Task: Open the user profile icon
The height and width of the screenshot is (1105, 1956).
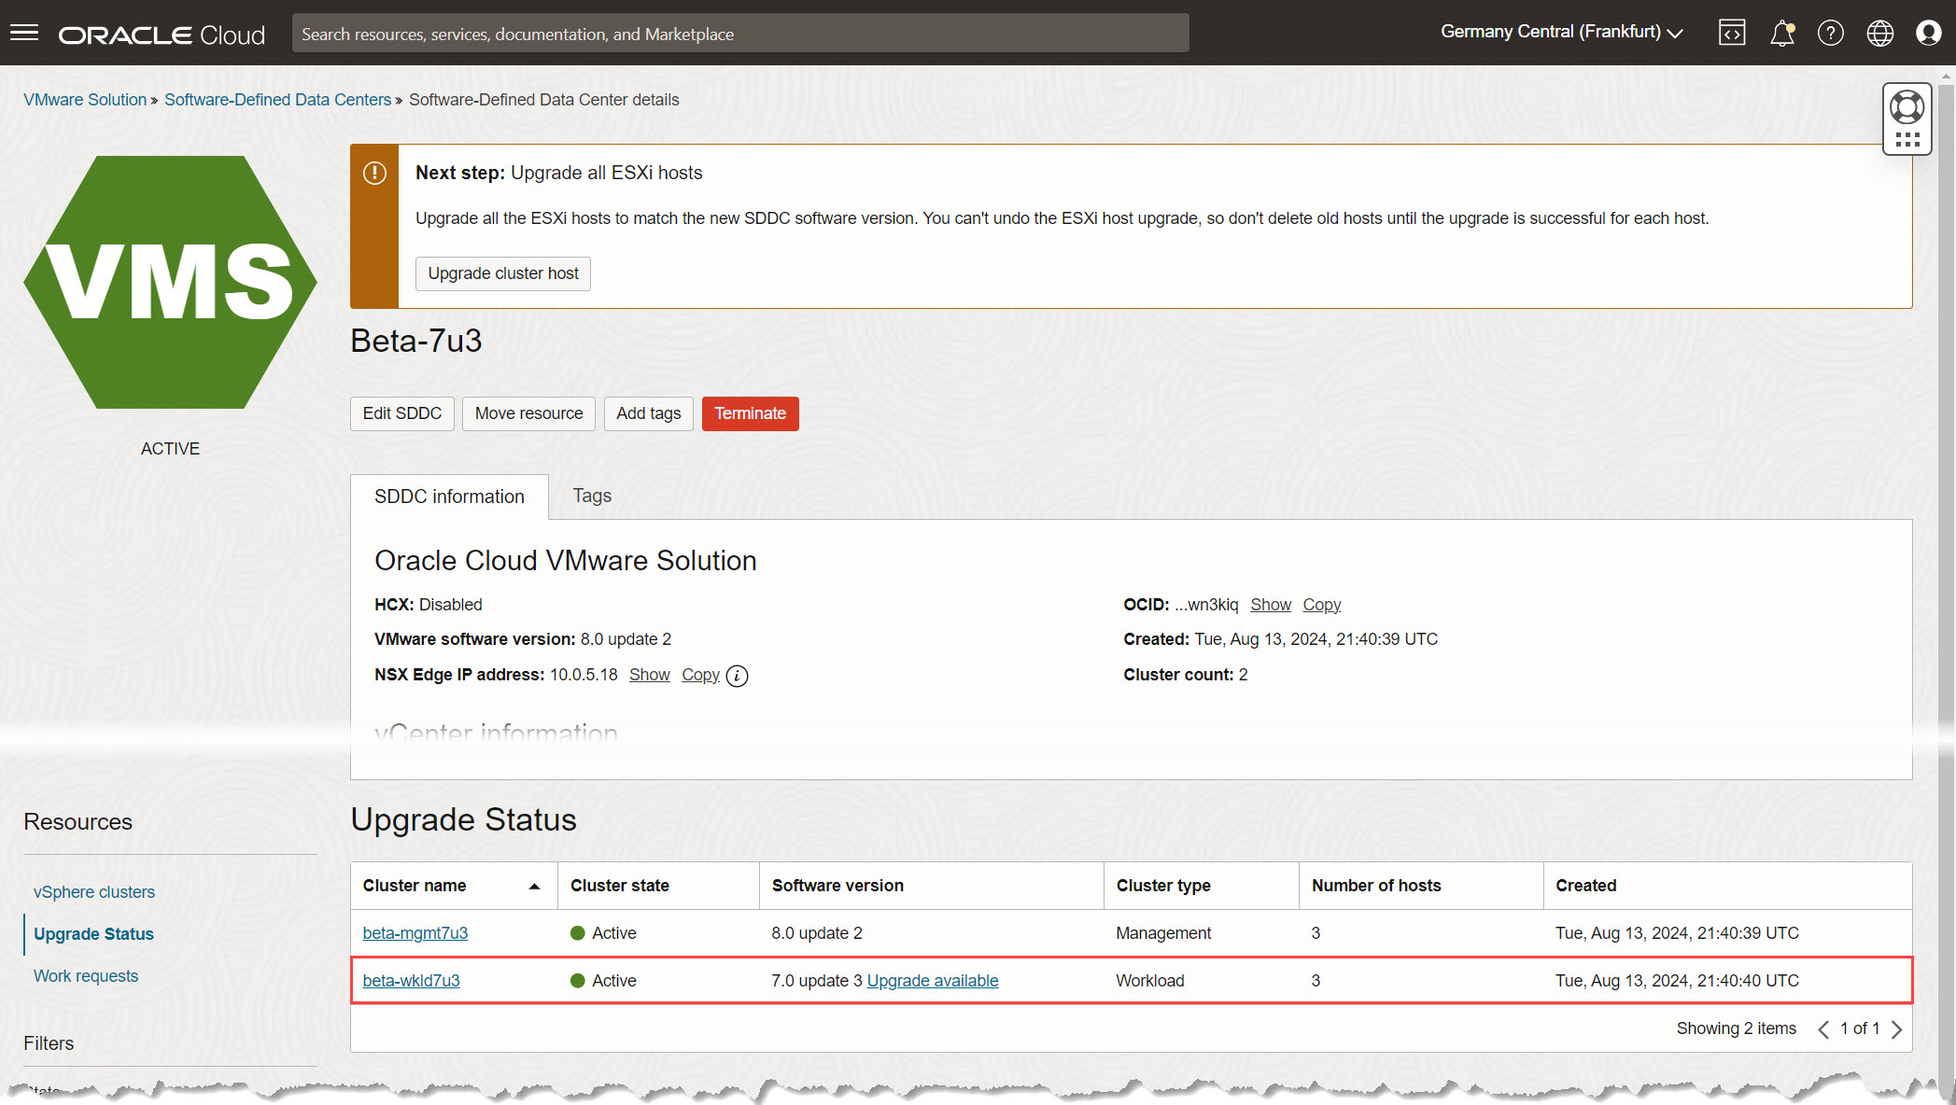Action: (x=1928, y=34)
